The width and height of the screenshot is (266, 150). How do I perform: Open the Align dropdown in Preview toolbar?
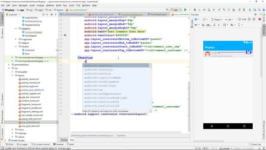click(x=233, y=25)
